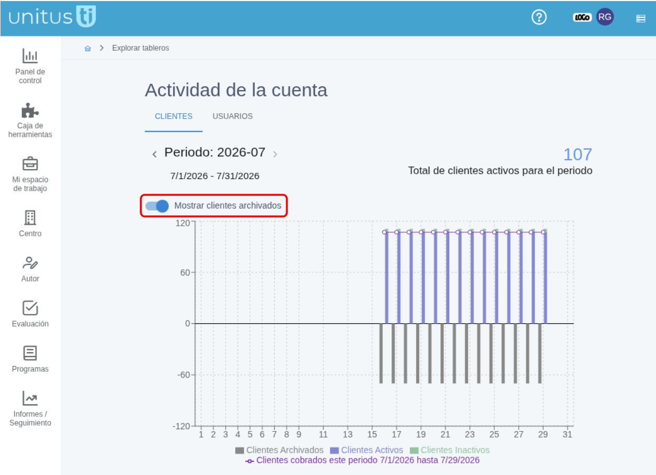Click the LOGO badge in header
The height and width of the screenshot is (475, 656).
582,17
